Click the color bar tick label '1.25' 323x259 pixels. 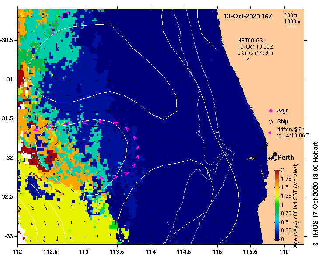286,196
